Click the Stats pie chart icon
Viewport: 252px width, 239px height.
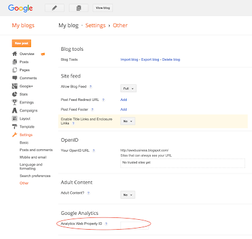14,94
